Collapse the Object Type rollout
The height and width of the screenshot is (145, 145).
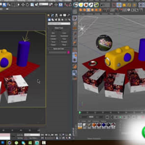[x=59, y=28]
